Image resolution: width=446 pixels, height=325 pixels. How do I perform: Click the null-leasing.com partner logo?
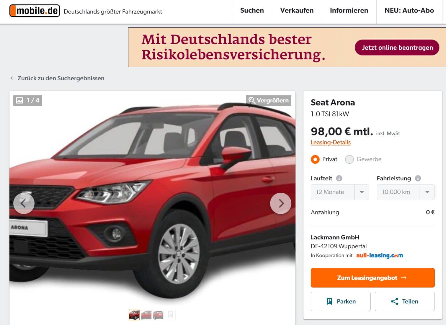(380, 255)
